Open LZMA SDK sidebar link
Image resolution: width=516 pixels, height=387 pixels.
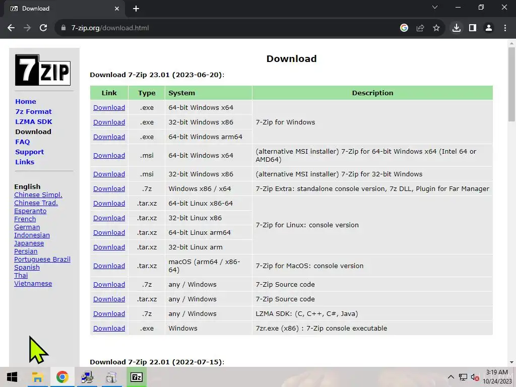34,122
